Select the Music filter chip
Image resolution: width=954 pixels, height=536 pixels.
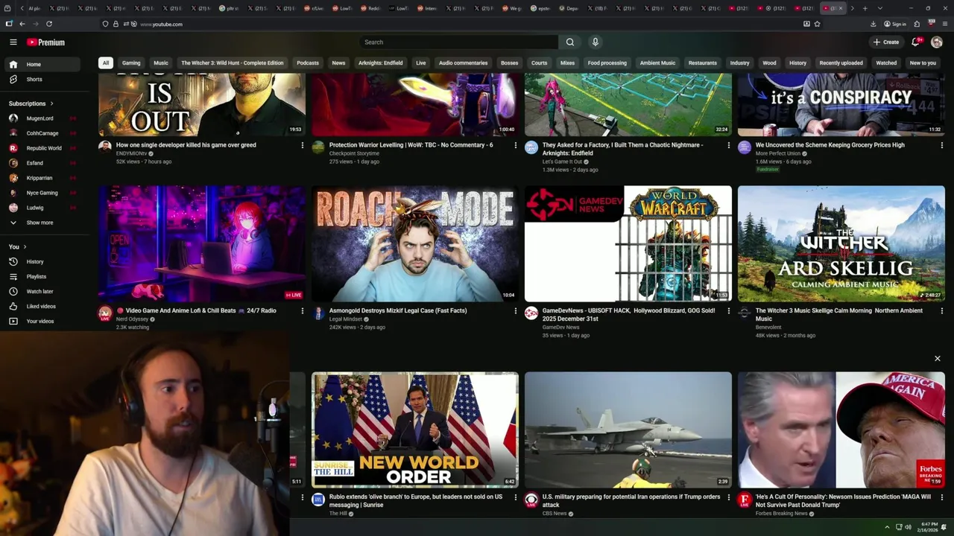coord(161,63)
